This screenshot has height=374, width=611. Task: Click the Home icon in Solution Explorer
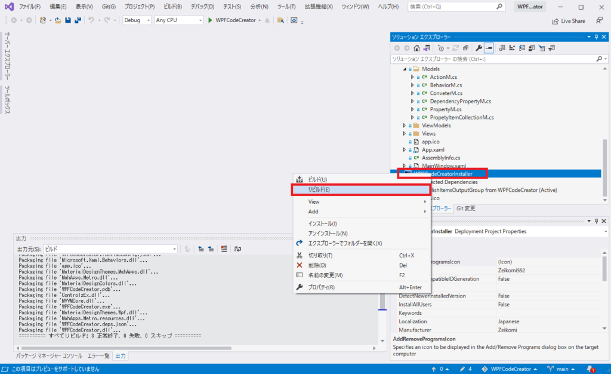[416, 48]
